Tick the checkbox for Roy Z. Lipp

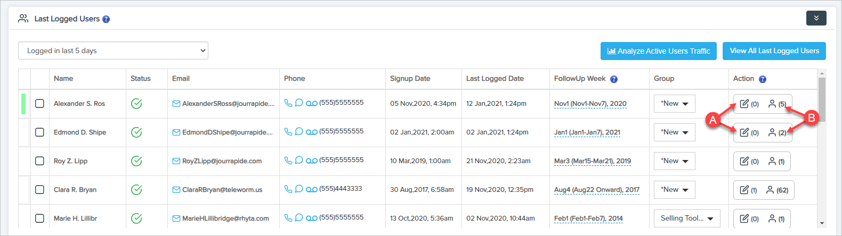tap(39, 161)
